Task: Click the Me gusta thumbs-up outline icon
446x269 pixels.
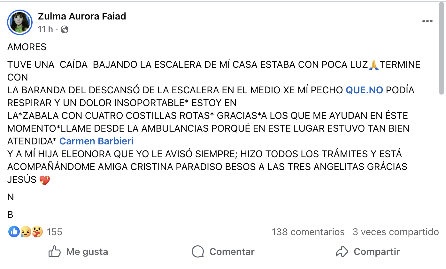Action: [x=55, y=252]
